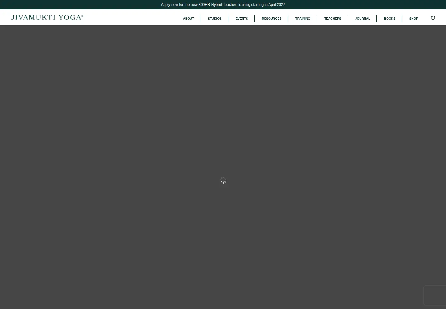Go to the SHOP page

pyautogui.click(x=413, y=19)
